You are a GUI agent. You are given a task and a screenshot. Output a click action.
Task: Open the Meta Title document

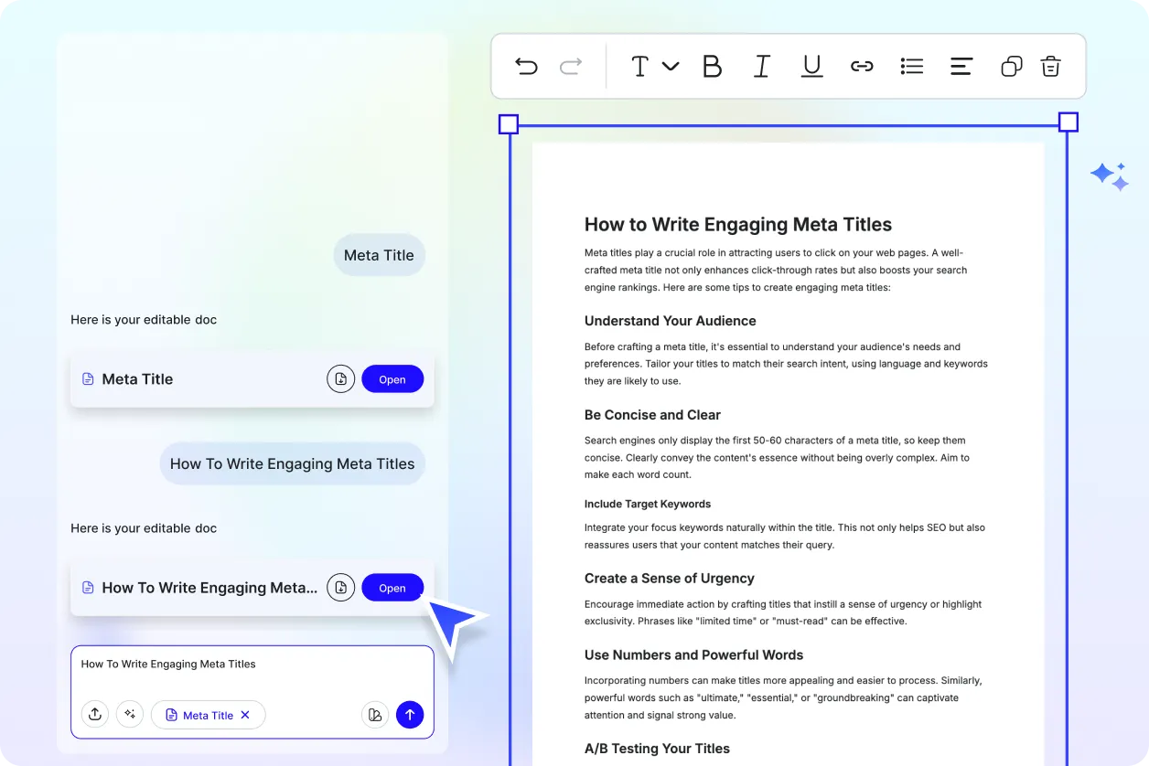[392, 379]
